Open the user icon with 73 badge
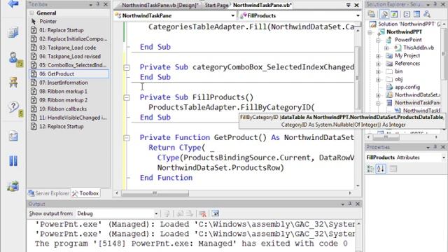This screenshot has height=252, width=448. pyautogui.click(x=15, y=59)
